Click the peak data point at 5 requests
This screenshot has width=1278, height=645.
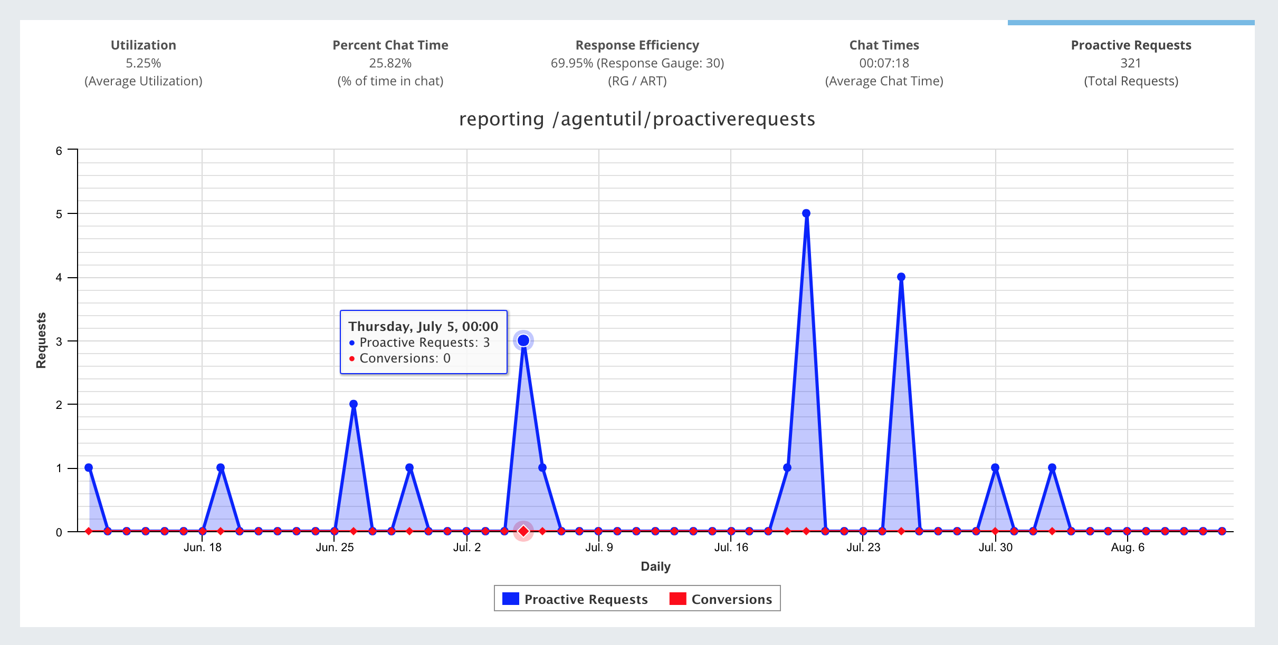pos(806,213)
